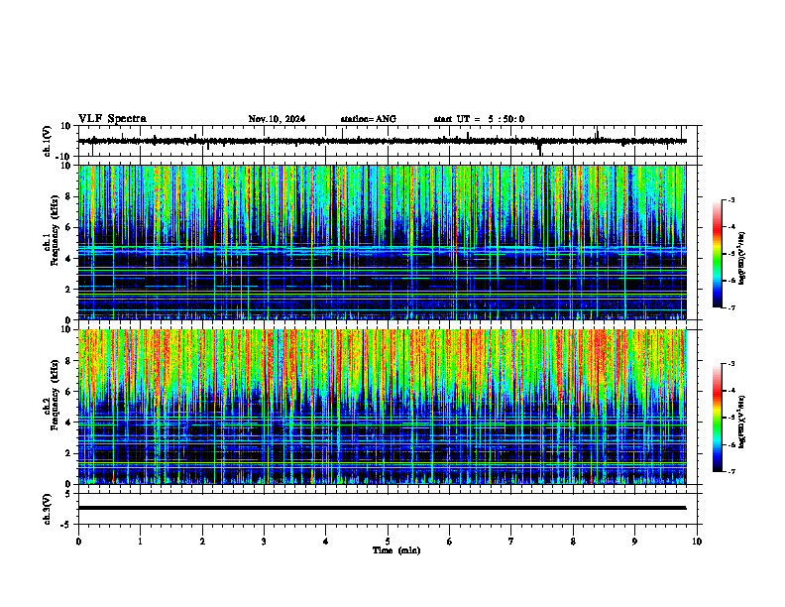Click inside the ch.2 spectrogram panel

pos(383,407)
